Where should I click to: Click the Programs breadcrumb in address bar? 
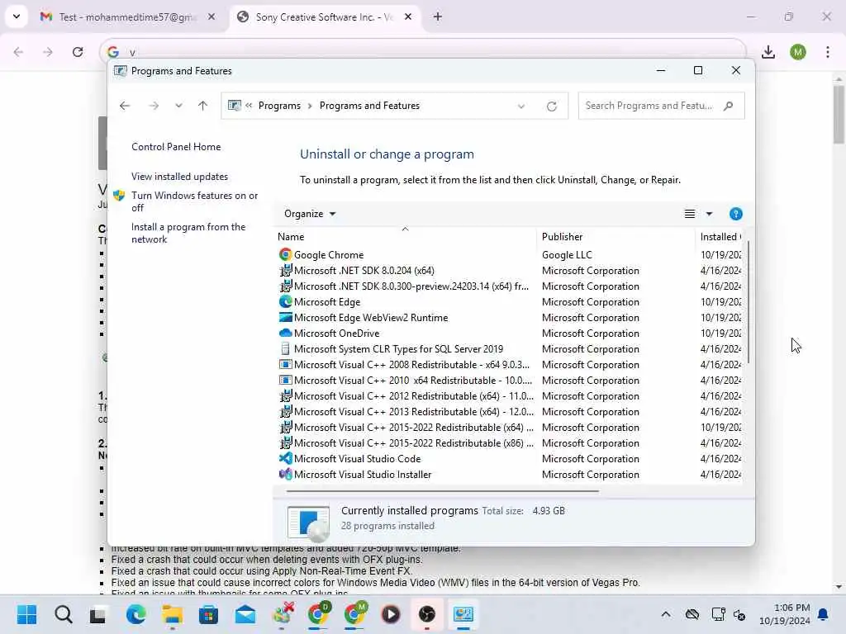[x=279, y=106]
